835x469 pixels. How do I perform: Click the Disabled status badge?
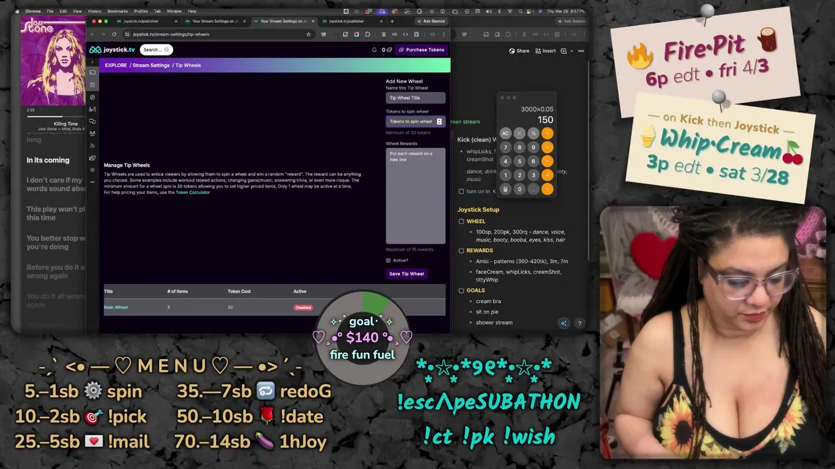click(x=303, y=307)
